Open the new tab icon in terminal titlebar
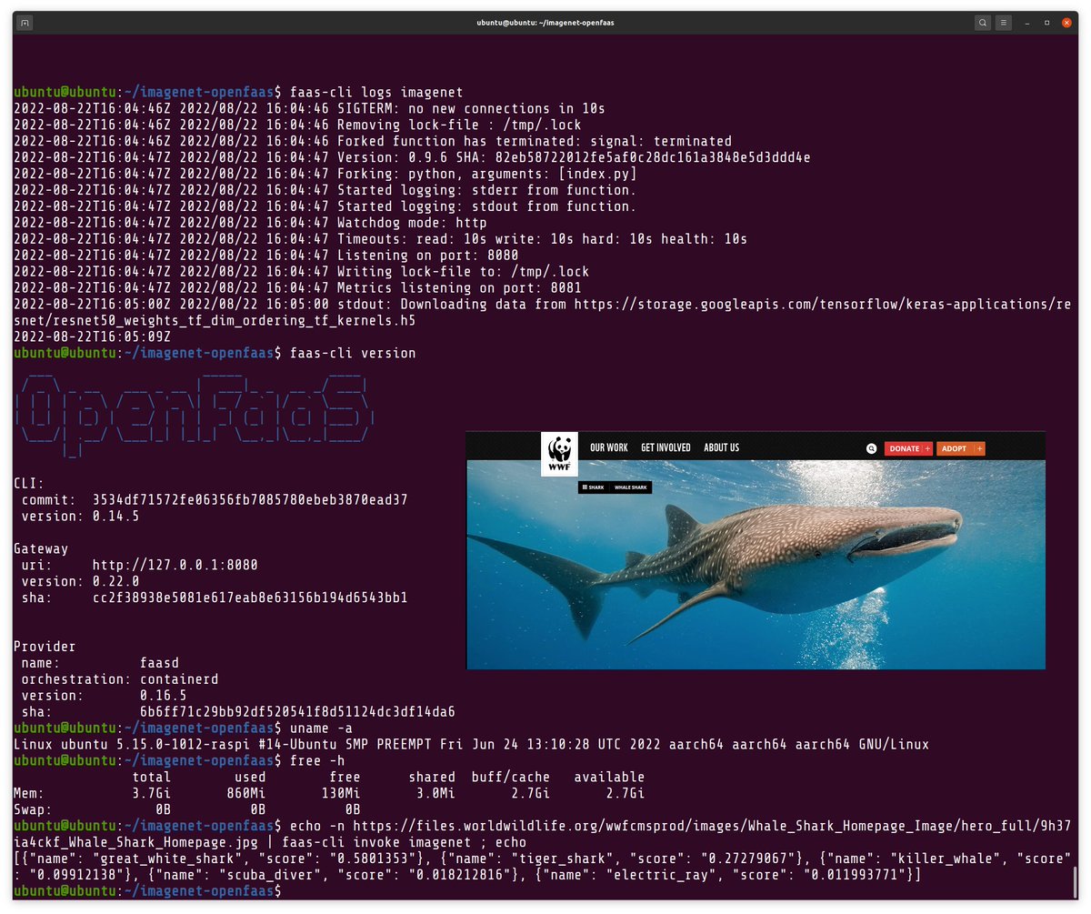 25,22
